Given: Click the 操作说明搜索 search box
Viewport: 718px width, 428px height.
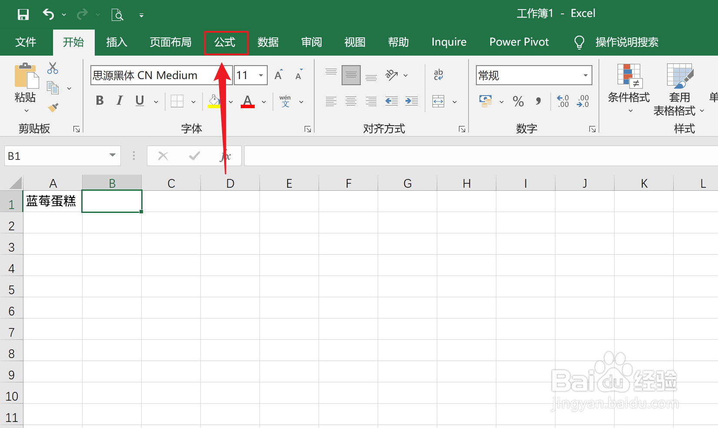Looking at the screenshot, I should (x=627, y=42).
